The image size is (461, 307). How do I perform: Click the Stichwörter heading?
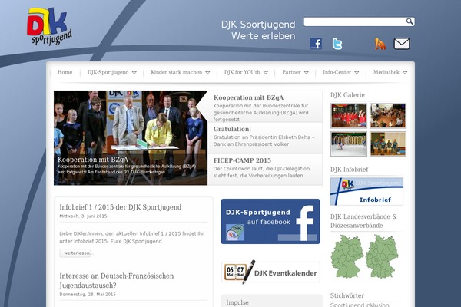point(347,295)
